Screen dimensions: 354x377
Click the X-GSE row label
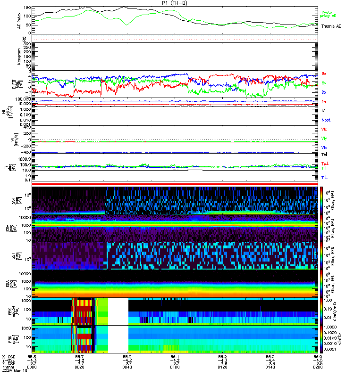(x=8, y=357)
